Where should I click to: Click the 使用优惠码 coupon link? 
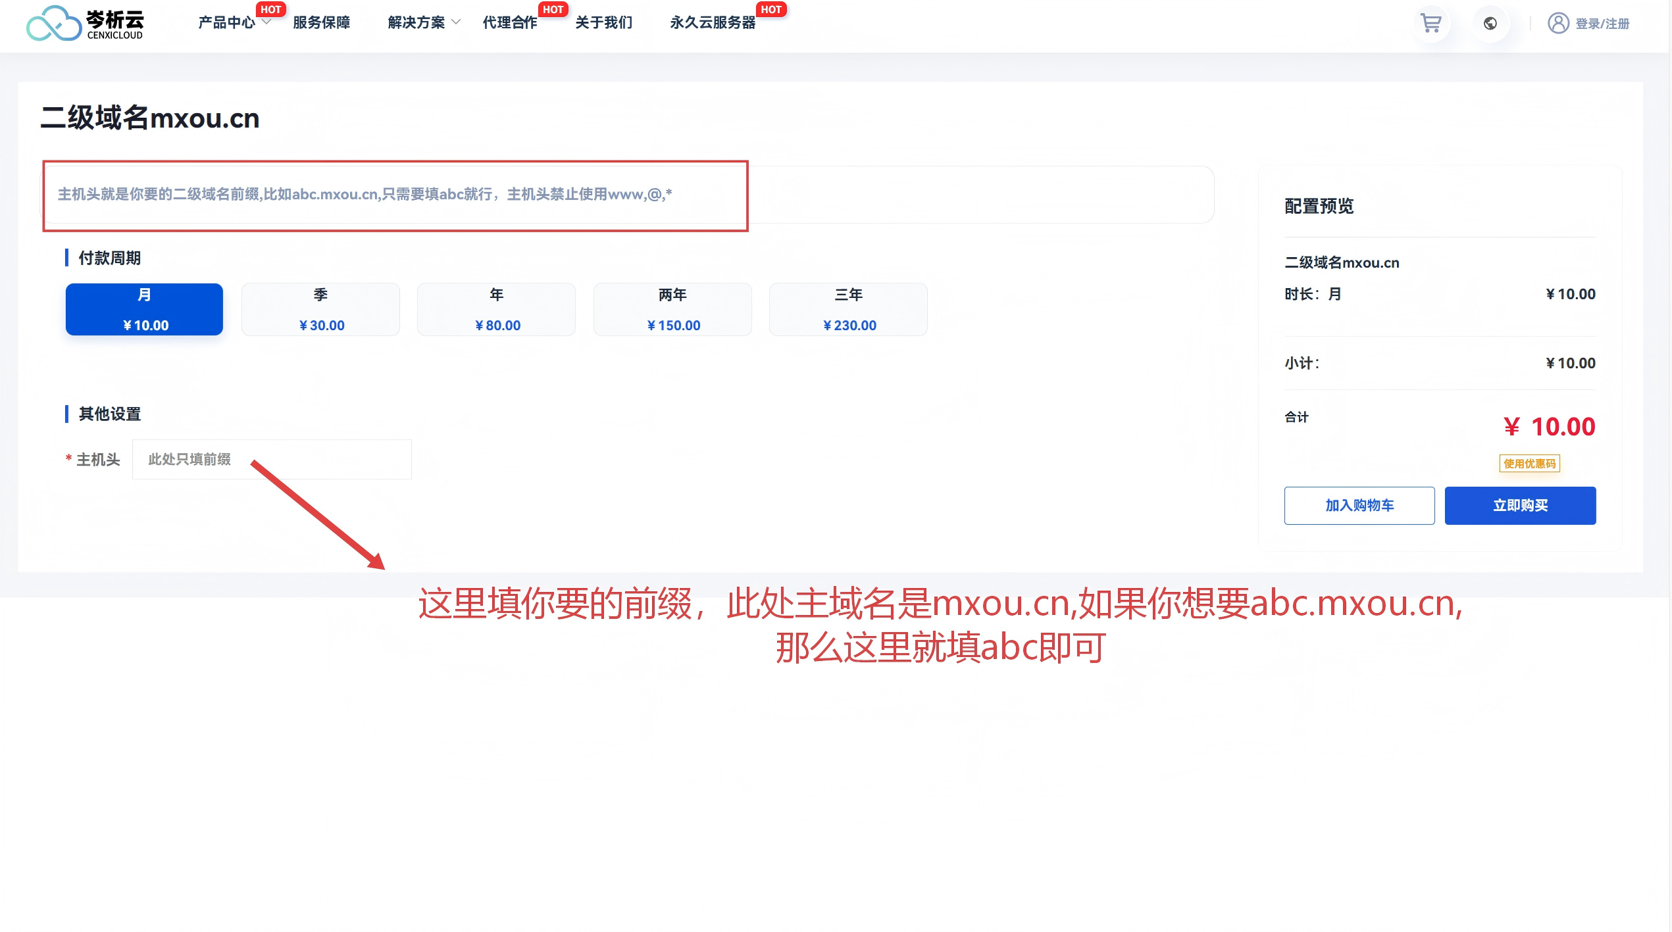(x=1529, y=464)
